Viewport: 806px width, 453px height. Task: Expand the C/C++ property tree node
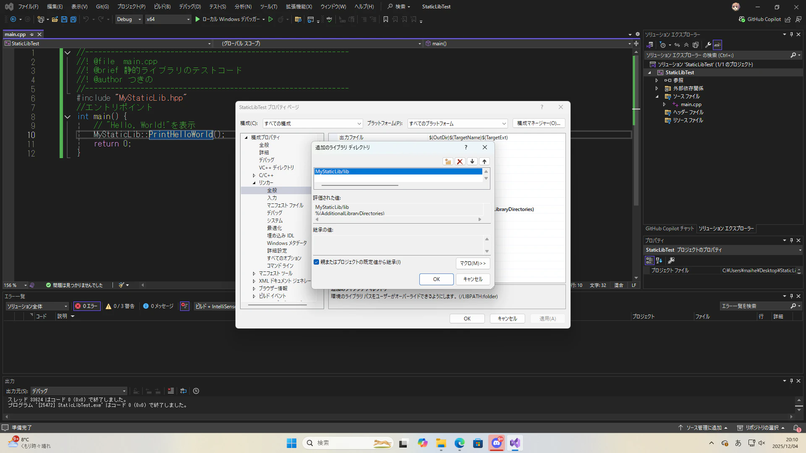(254, 175)
